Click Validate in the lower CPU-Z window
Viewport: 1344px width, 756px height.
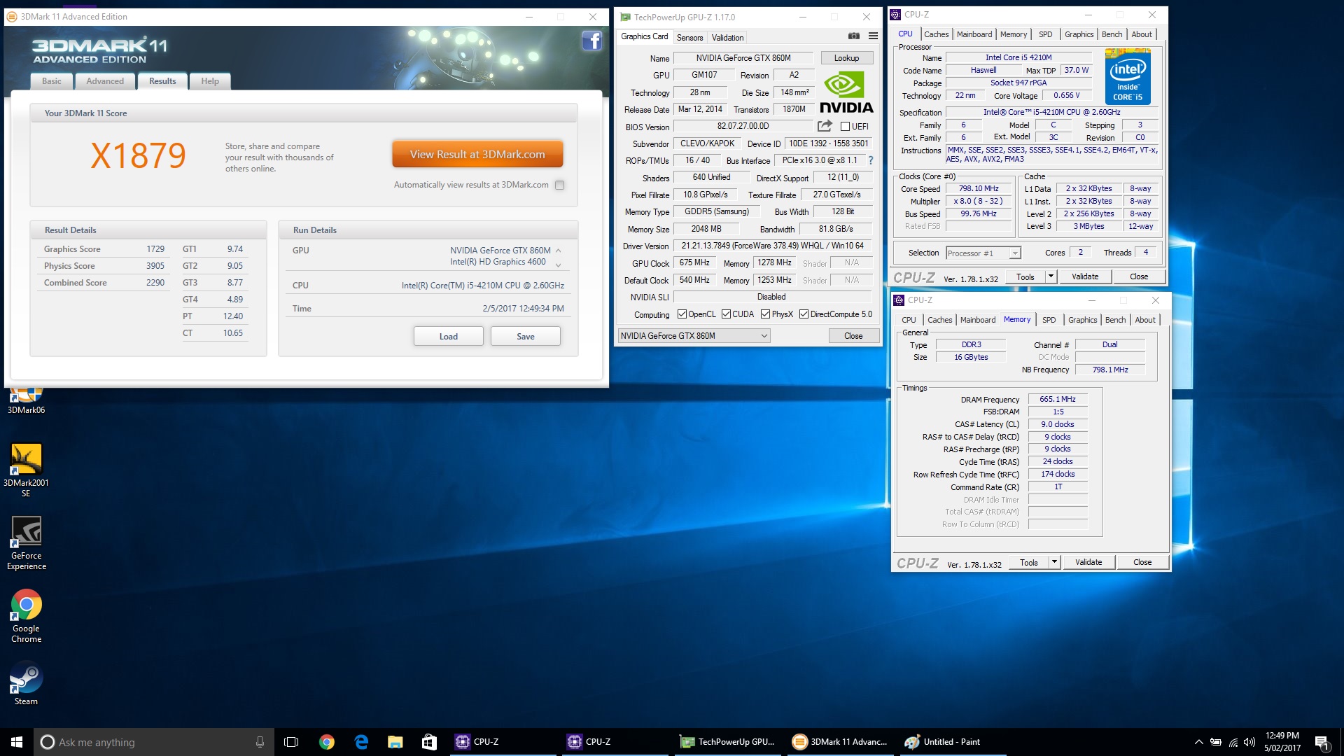point(1088,562)
